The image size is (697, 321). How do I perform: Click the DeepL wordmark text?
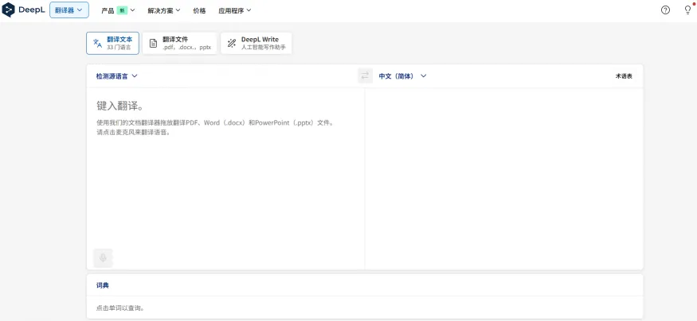pos(32,10)
